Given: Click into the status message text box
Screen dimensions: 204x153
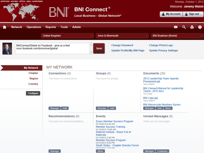Looking at the screenshot, I should click(52, 49).
